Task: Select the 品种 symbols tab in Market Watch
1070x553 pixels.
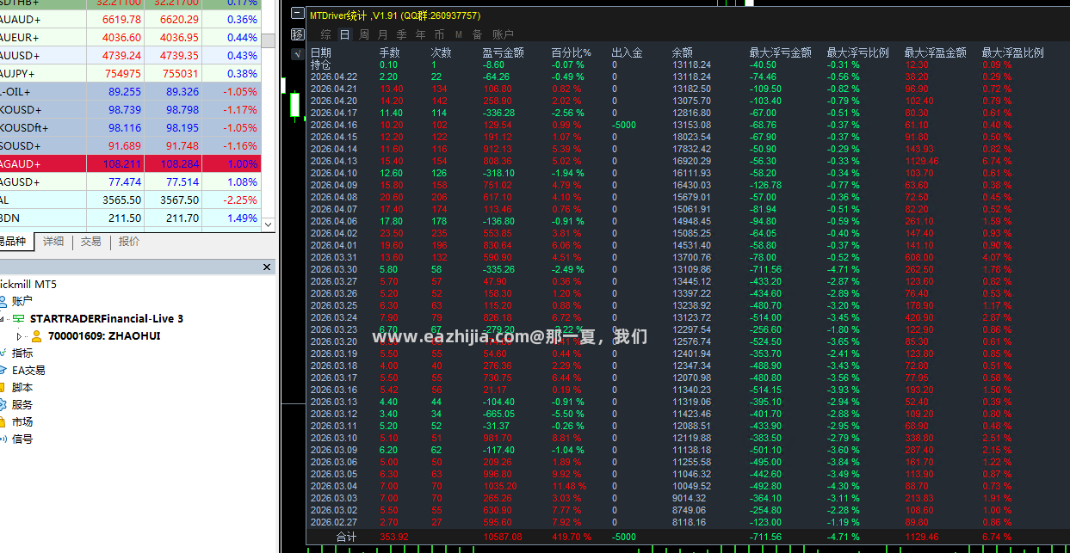Action: tap(15, 242)
